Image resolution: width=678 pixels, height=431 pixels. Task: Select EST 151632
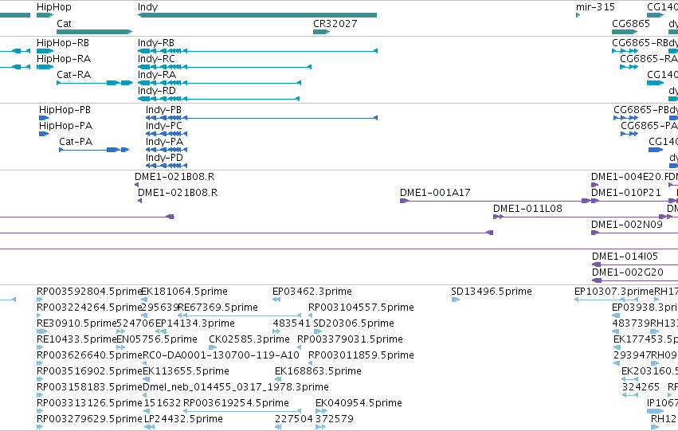tap(163, 403)
